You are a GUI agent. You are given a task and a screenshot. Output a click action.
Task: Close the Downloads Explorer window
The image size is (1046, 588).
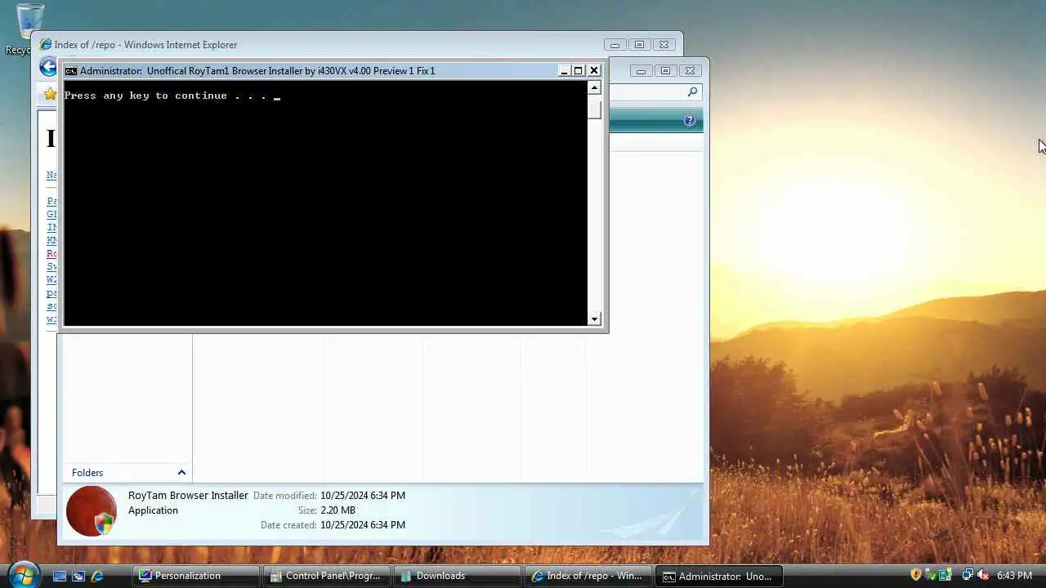pyautogui.click(x=691, y=71)
